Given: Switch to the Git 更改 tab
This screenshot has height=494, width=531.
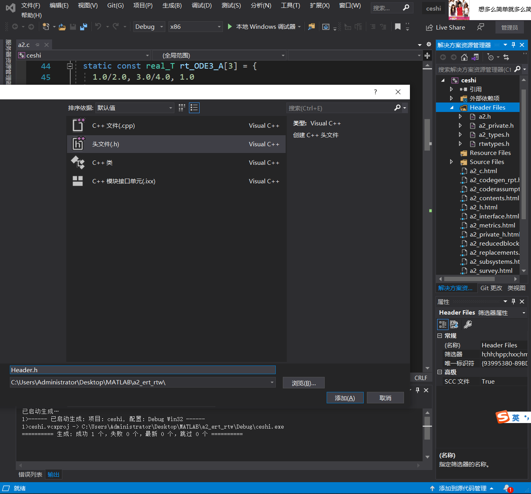Looking at the screenshot, I should (x=491, y=288).
